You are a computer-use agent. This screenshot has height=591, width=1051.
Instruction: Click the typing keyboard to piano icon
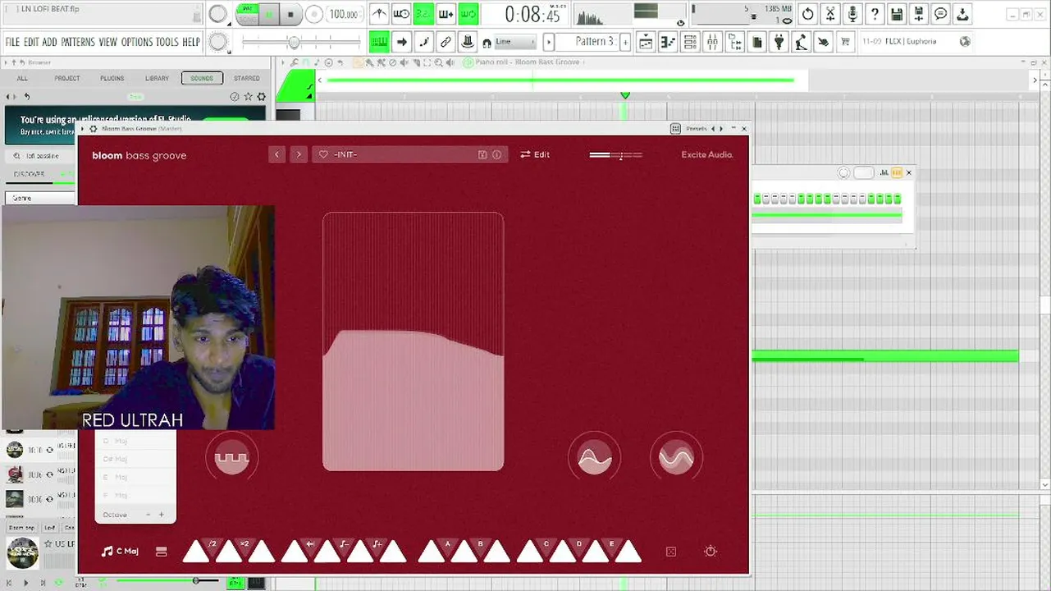379,42
